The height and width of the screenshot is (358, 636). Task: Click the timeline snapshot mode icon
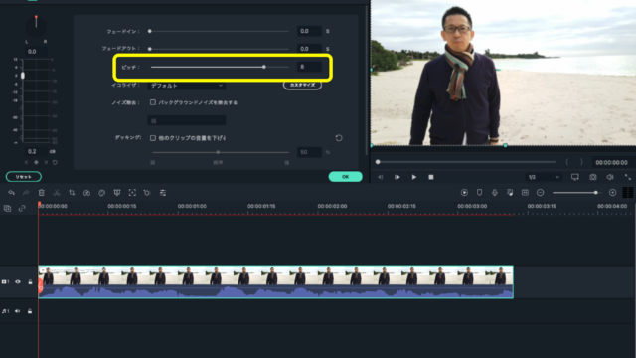(525, 192)
